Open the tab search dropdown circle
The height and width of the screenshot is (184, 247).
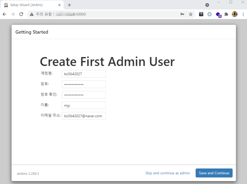click(207, 5)
